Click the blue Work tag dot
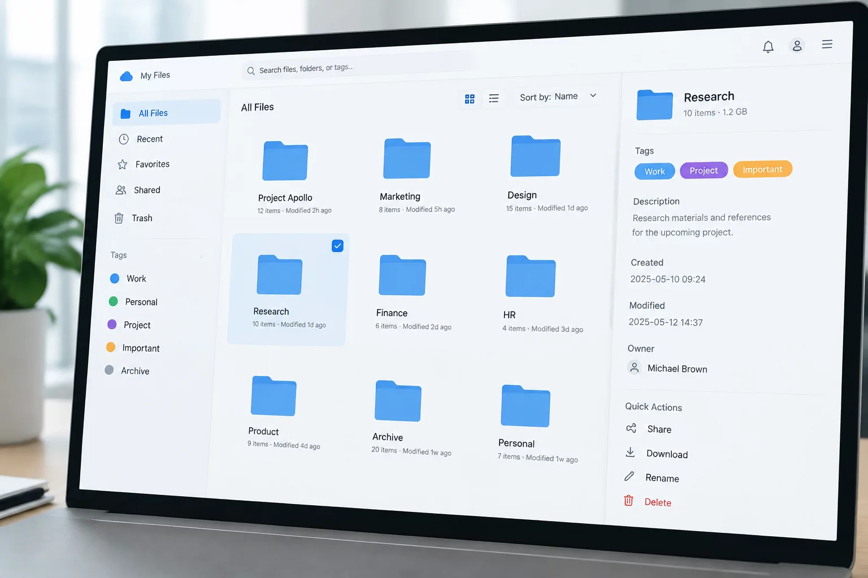The image size is (868, 578). tap(115, 278)
